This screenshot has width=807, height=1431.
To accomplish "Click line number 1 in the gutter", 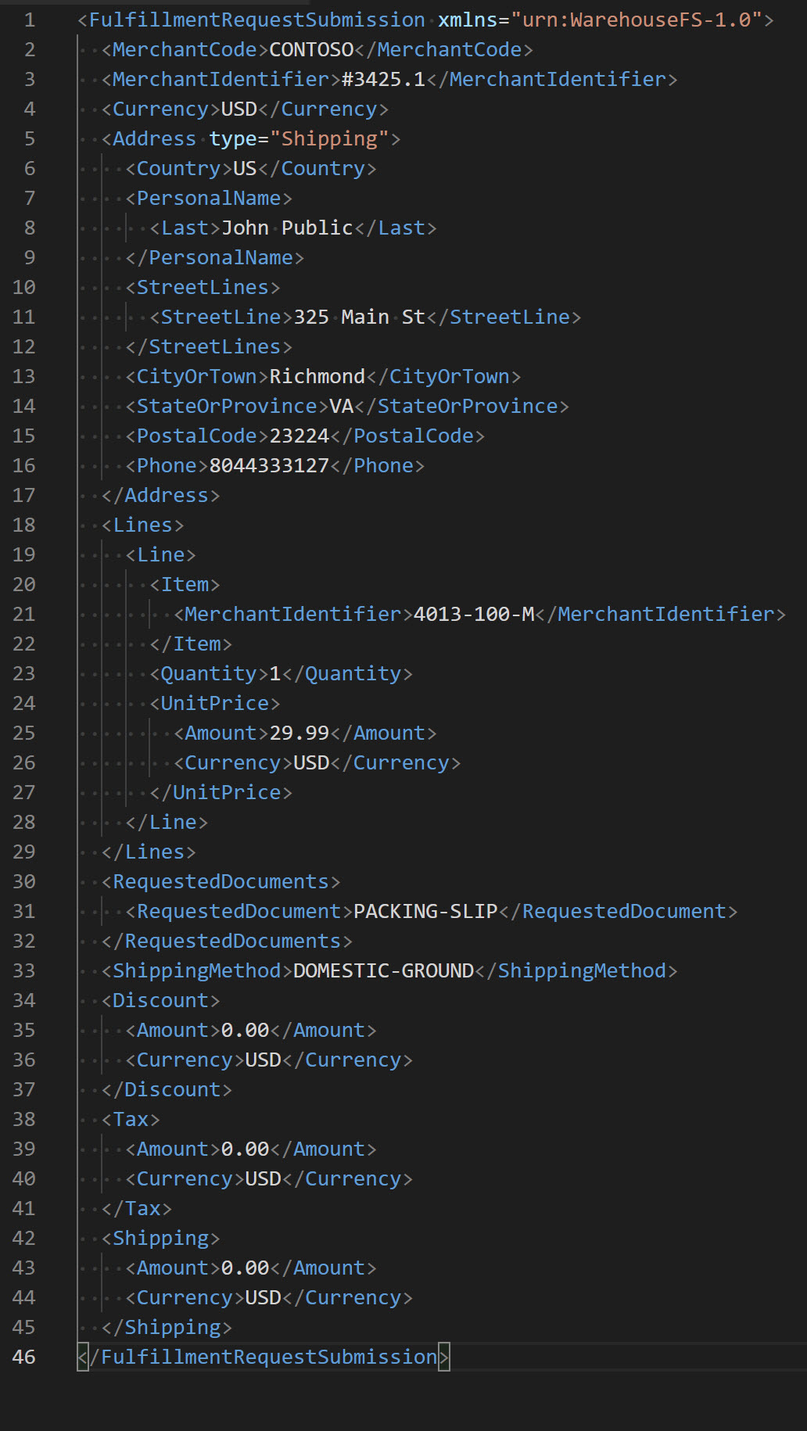I will point(29,20).
